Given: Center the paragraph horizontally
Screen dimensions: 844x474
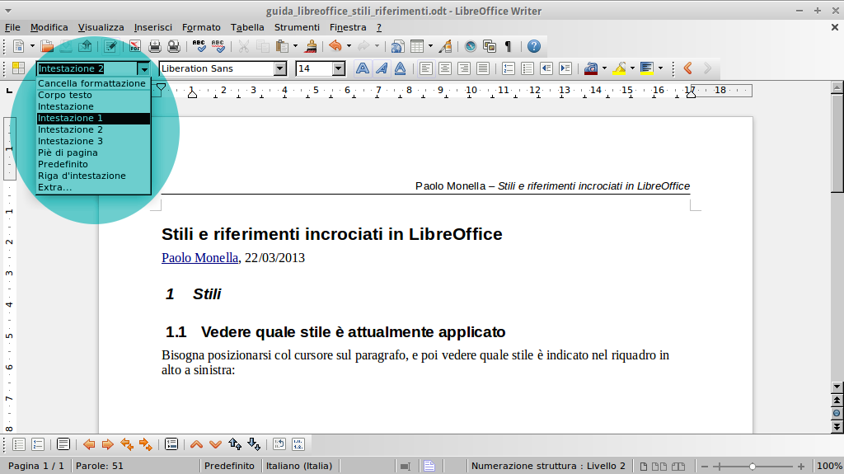Looking at the screenshot, I should click(x=444, y=68).
